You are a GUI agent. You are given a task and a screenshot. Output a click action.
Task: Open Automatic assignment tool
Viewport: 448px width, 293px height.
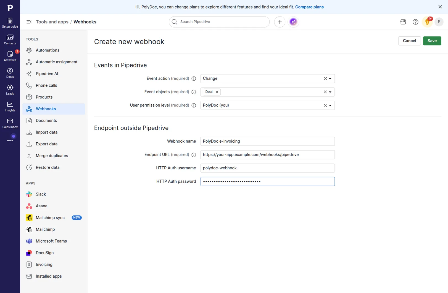click(54, 62)
